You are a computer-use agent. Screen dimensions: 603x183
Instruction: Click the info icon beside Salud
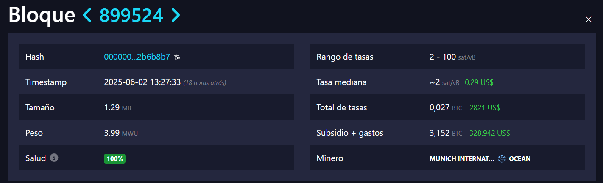54,158
